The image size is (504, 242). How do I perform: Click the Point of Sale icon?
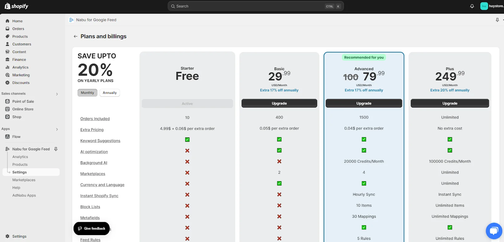coord(8,101)
